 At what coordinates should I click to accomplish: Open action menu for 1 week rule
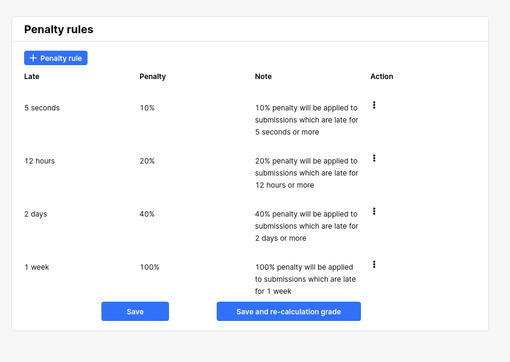point(374,264)
